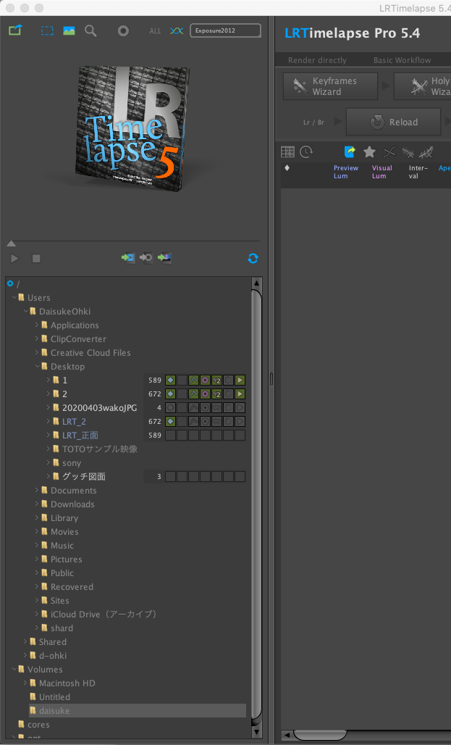Select the daisuke volume
Viewport: 451px width, 745px height.
click(x=54, y=711)
